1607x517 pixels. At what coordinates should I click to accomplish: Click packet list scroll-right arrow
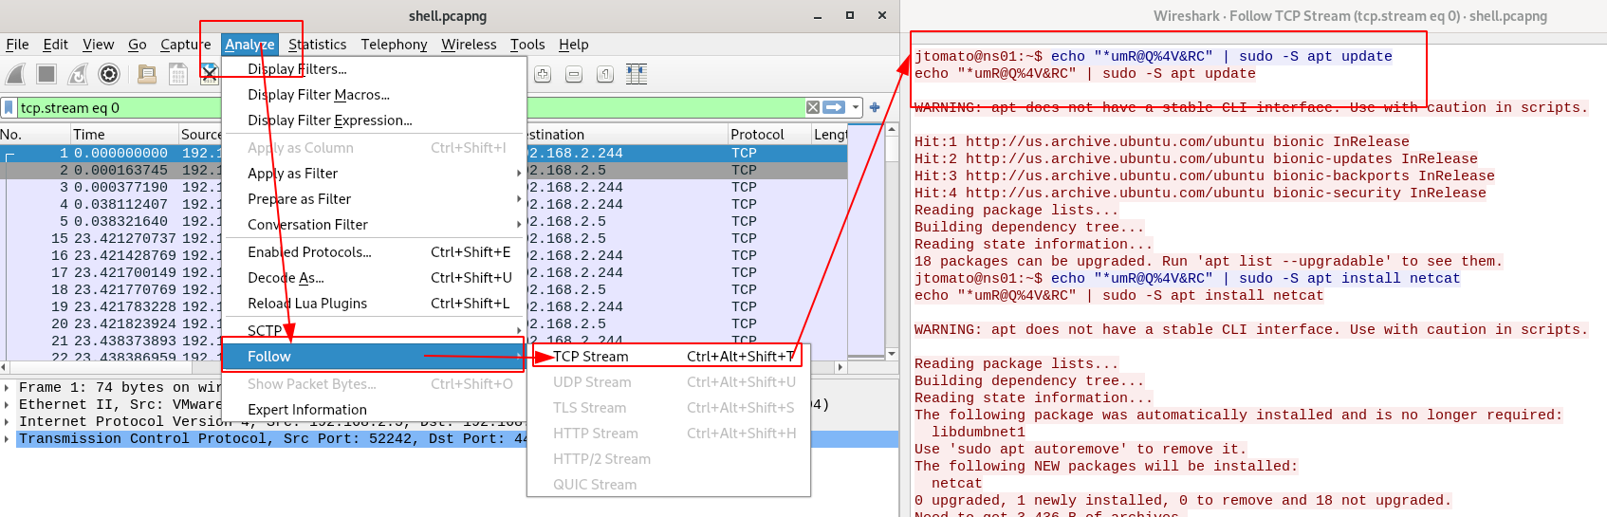pos(840,366)
